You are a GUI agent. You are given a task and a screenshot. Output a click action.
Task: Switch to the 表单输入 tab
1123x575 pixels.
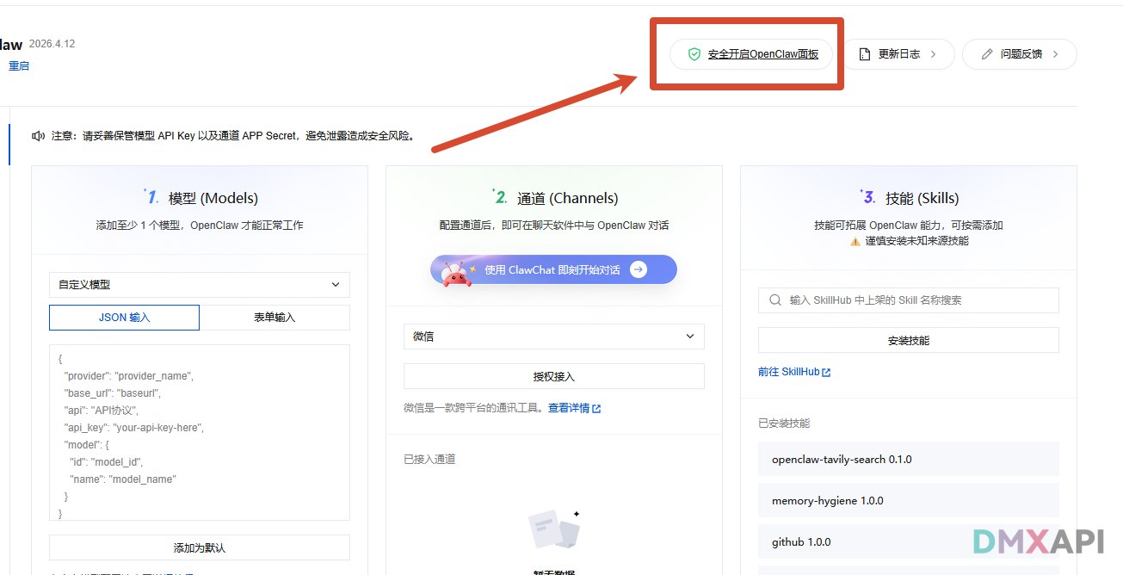pos(275,317)
